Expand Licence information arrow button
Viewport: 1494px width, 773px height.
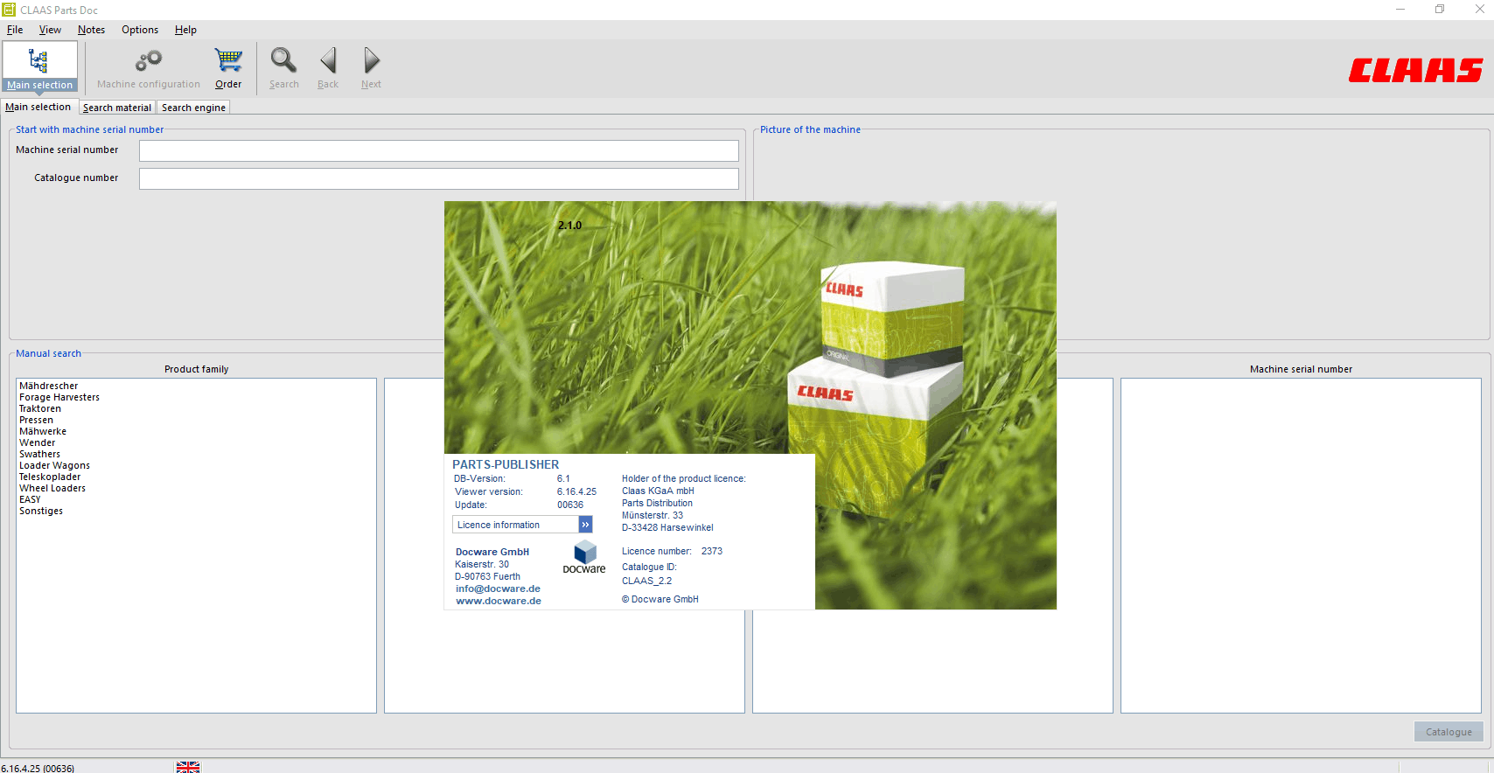585,525
